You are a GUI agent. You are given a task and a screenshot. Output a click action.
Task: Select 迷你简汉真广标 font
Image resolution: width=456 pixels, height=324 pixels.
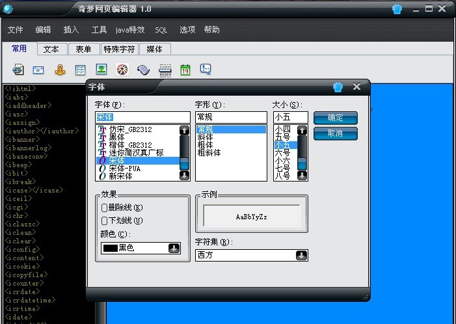(x=138, y=153)
